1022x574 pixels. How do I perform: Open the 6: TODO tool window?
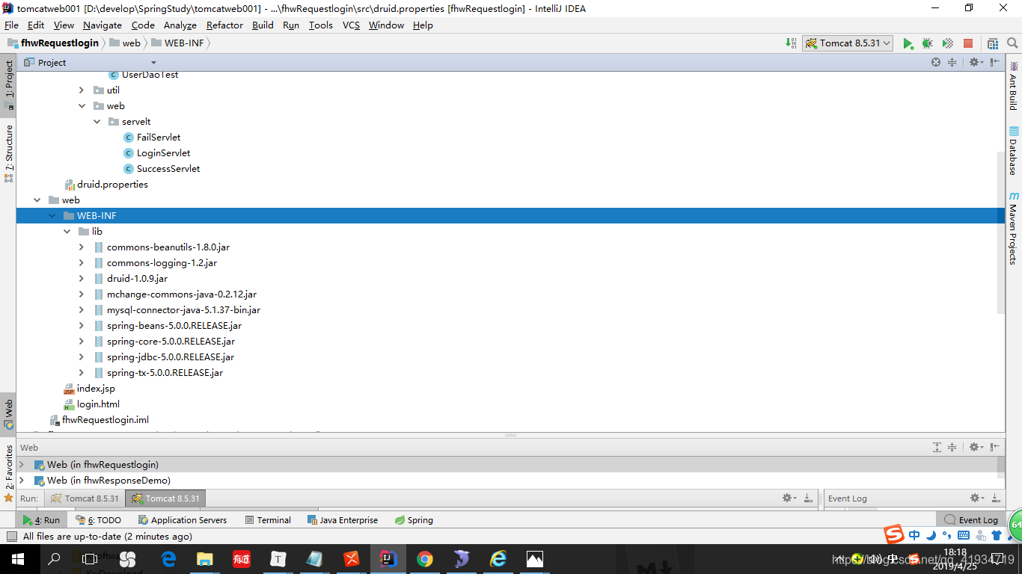(x=98, y=520)
